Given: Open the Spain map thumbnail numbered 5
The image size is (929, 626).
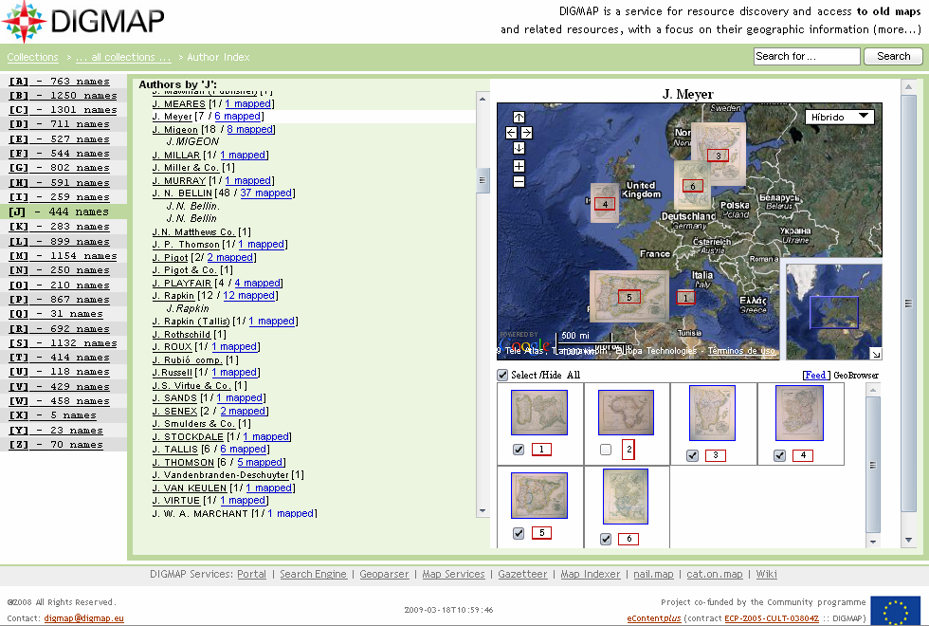Looking at the screenshot, I should pos(539,495).
